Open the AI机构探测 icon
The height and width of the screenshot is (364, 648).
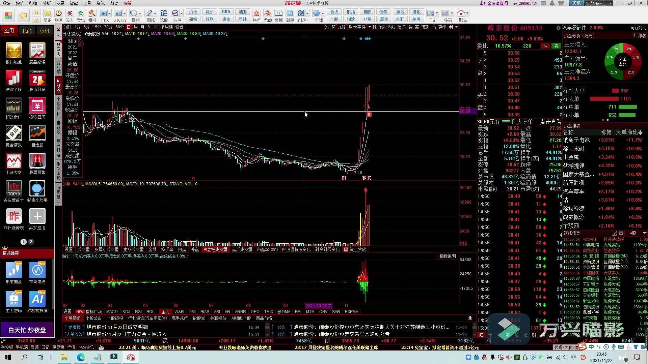(x=37, y=299)
